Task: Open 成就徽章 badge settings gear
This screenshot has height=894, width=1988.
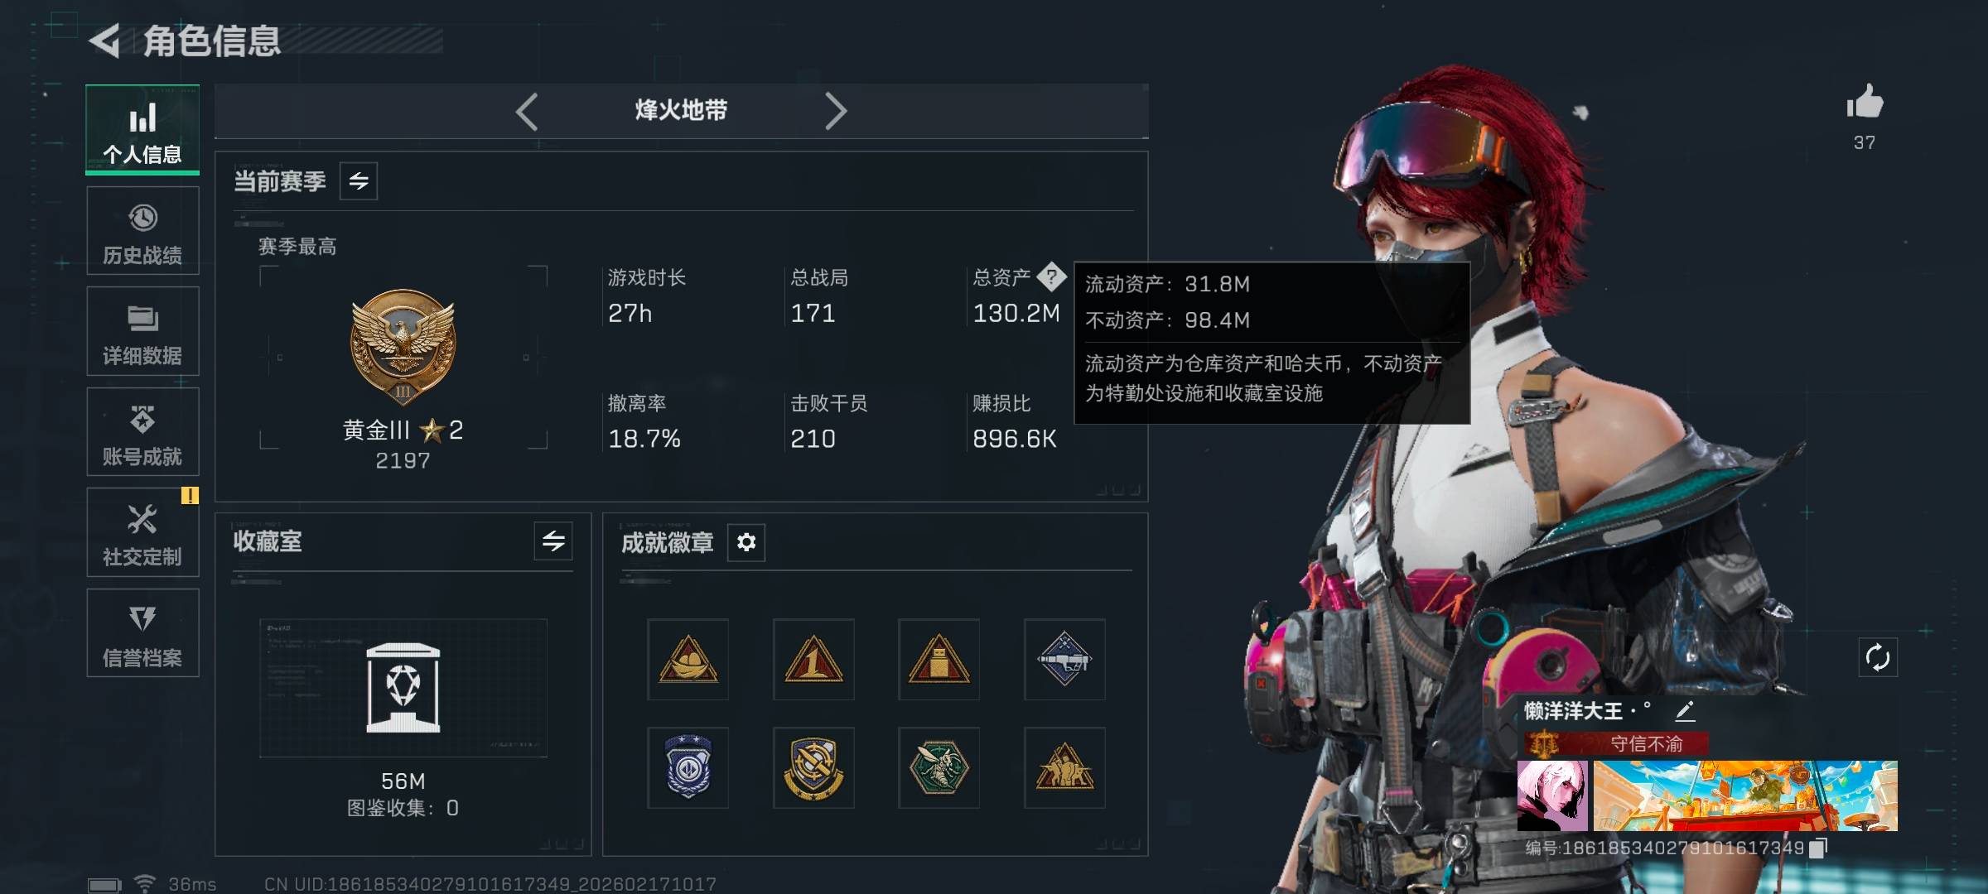Action: click(x=746, y=542)
